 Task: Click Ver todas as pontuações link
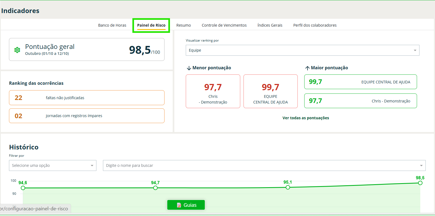(306, 118)
